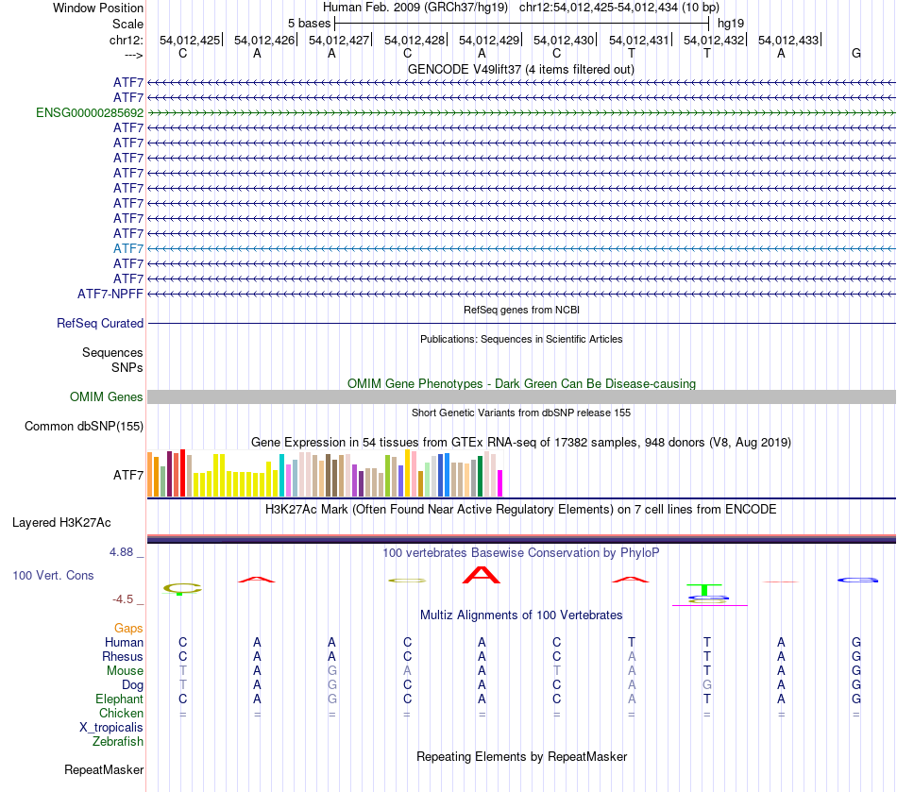Open the RefSeq Curated track label
The height and width of the screenshot is (792, 897).
(100, 323)
